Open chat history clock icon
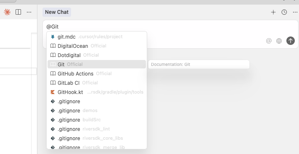This screenshot has width=299, height=154. tap(284, 12)
